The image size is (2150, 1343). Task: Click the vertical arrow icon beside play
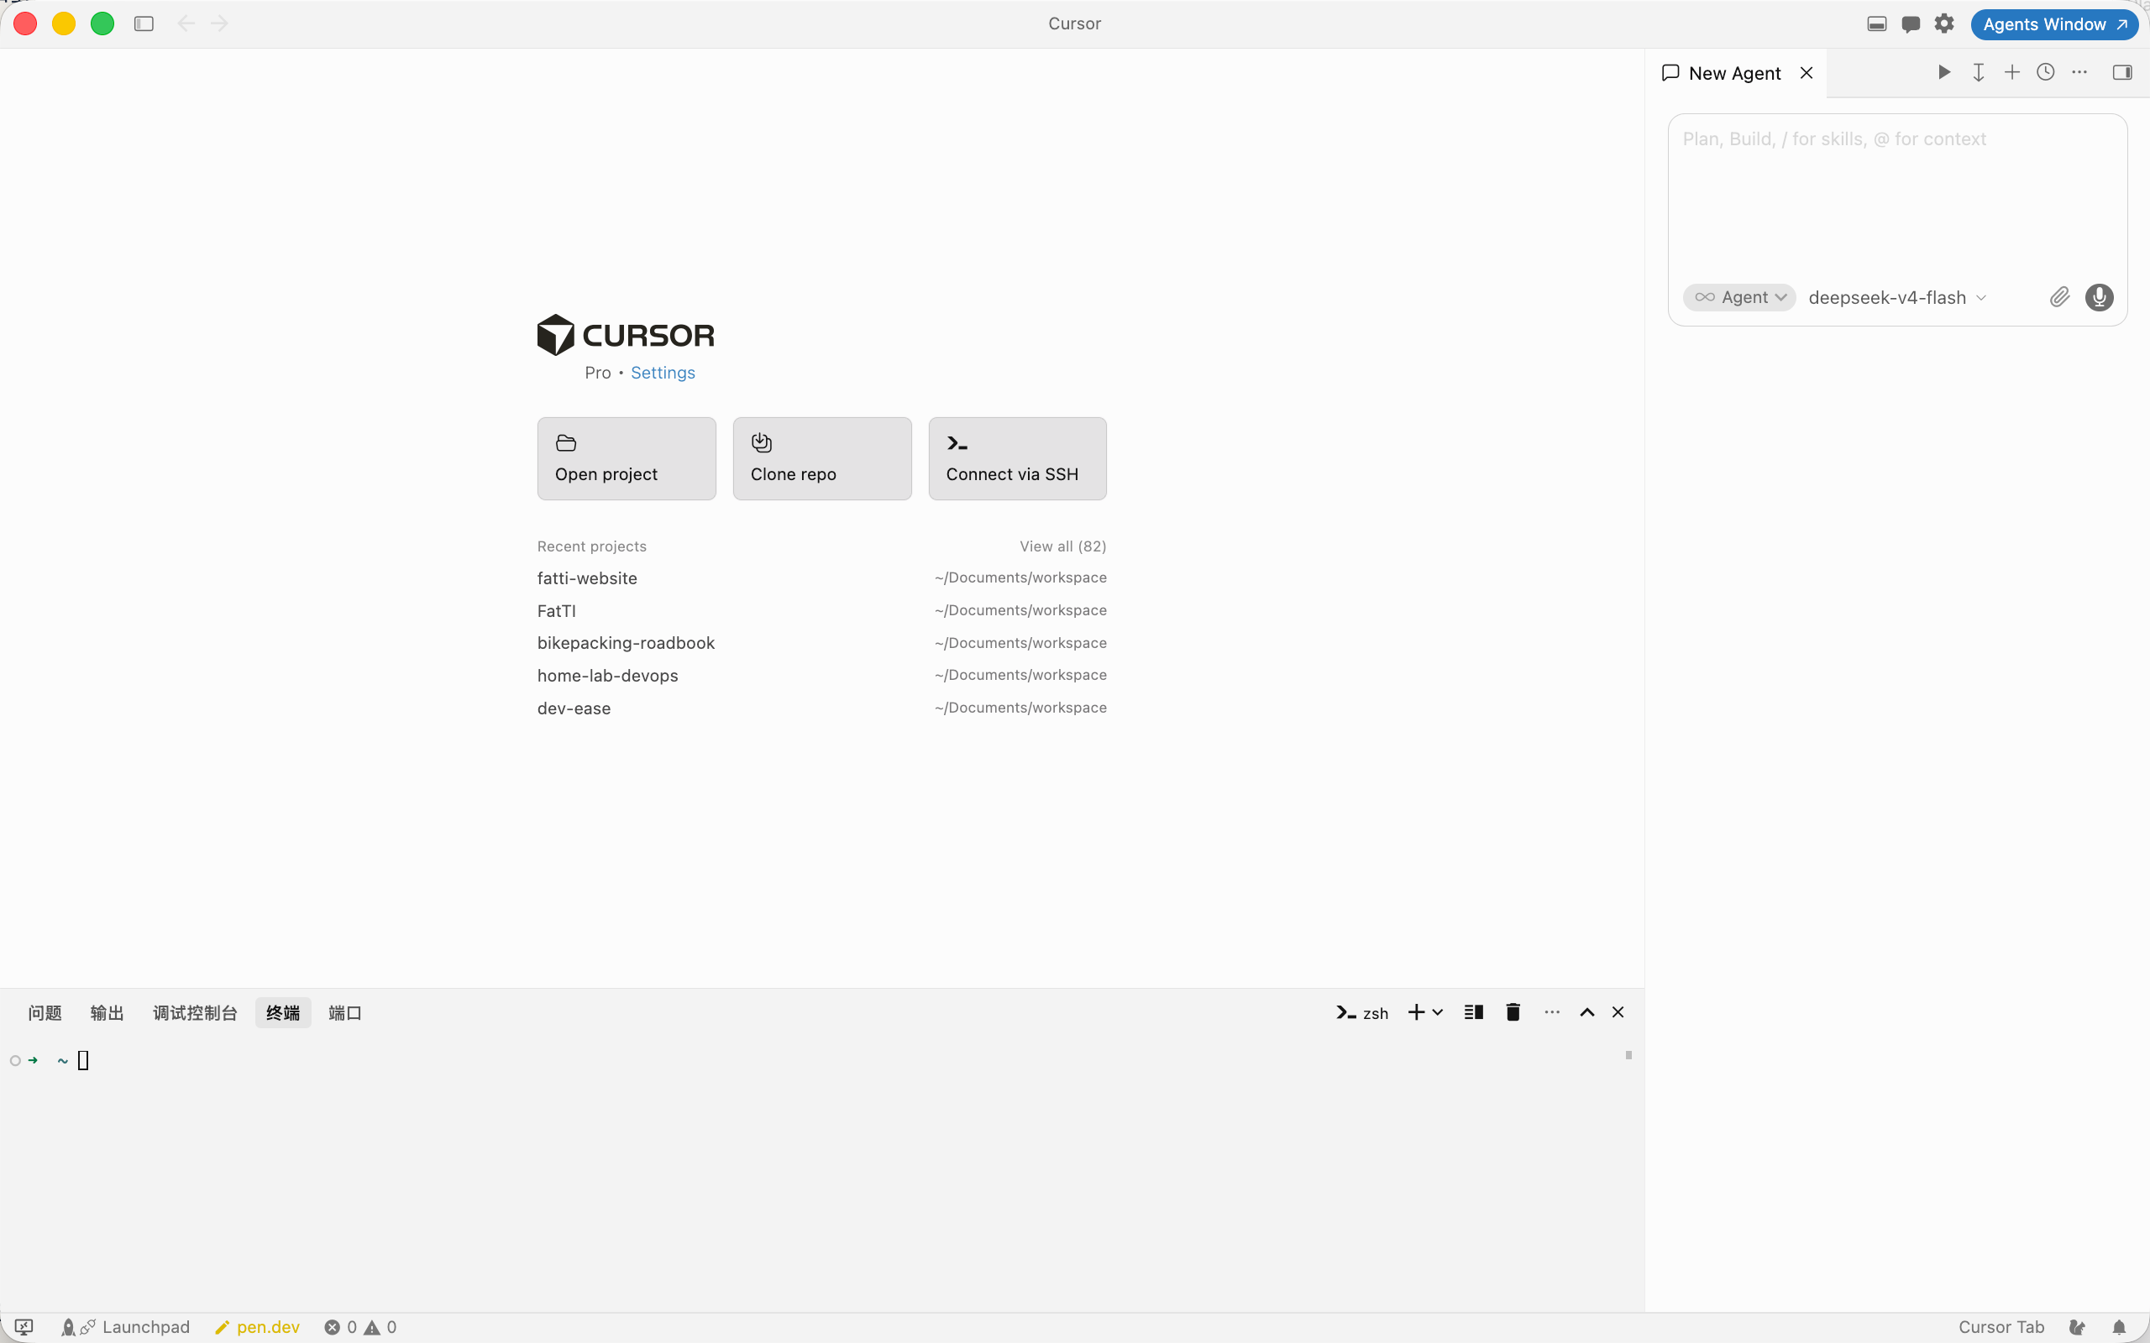(1979, 72)
